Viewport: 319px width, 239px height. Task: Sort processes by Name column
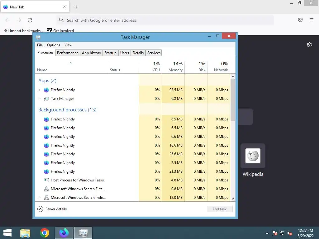(71, 67)
